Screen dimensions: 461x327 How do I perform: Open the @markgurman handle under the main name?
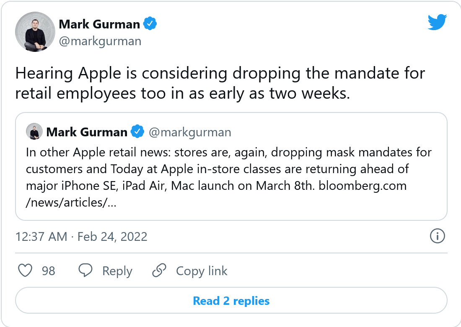(x=100, y=41)
